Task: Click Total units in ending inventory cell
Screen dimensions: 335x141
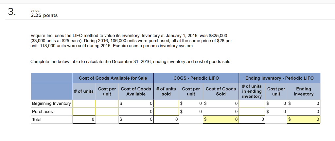Action: tap(252, 119)
